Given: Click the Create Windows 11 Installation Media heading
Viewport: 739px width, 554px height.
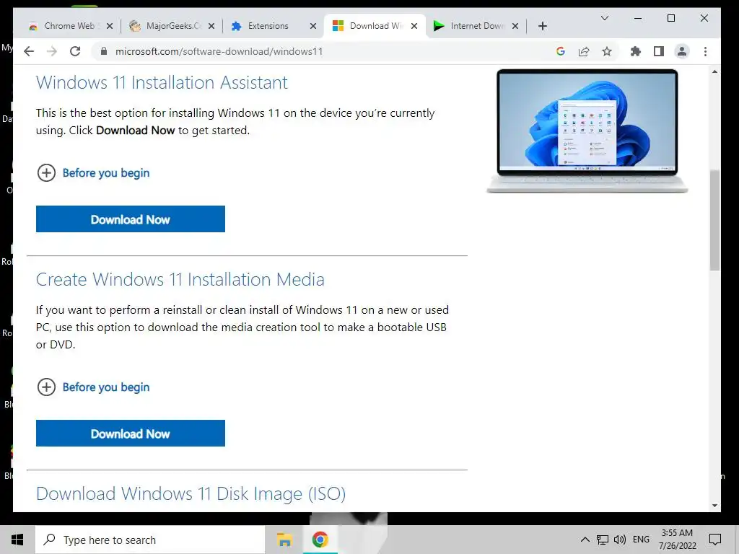Looking at the screenshot, I should coord(180,279).
